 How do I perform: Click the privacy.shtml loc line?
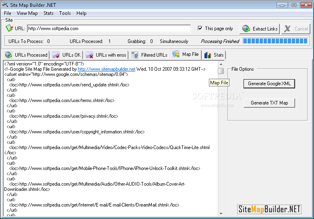pyautogui.click(x=64, y=116)
